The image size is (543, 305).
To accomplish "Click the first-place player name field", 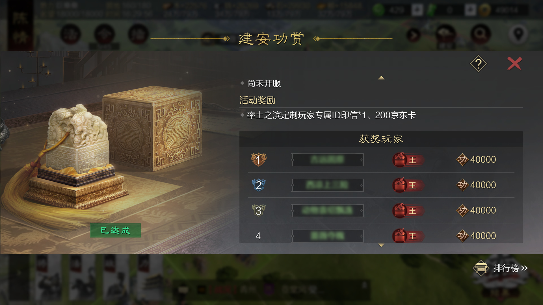I will pos(327,160).
